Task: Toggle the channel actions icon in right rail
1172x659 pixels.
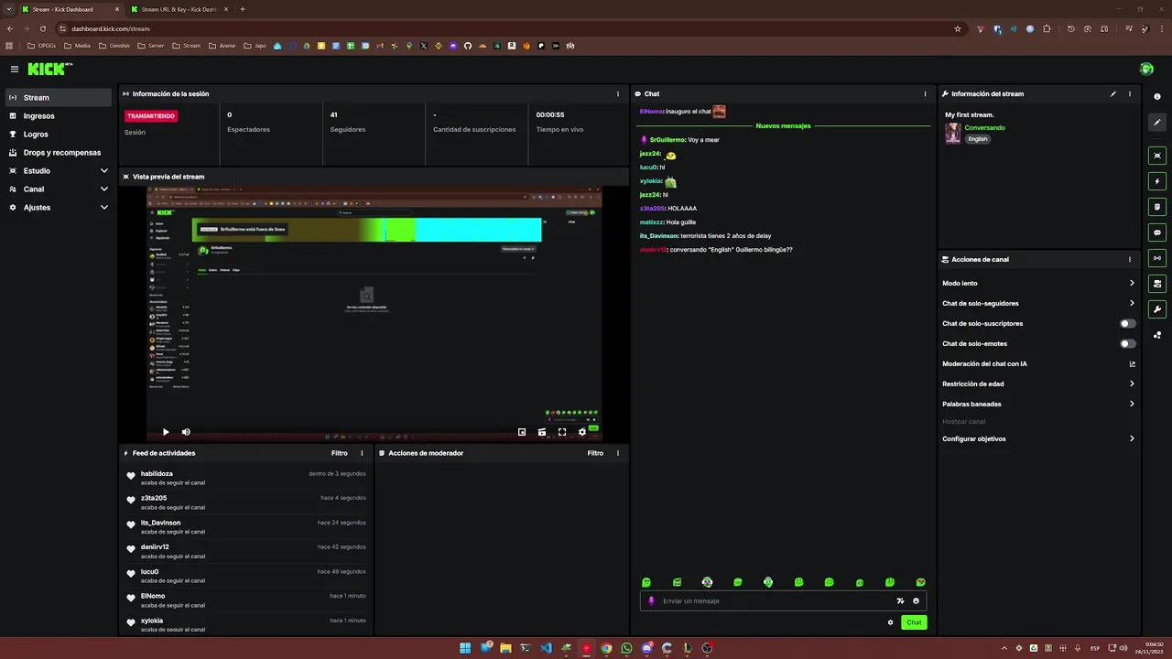Action: pyautogui.click(x=1157, y=284)
